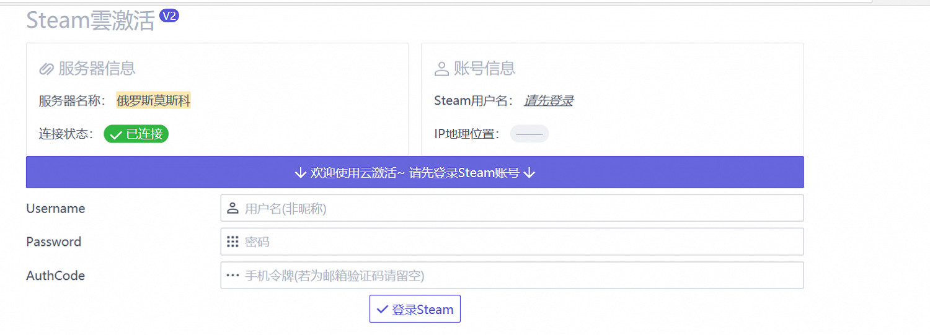Viewport: 930px width, 335px height.
Task: Click the 服务器名称 label
Action: click(x=73, y=101)
